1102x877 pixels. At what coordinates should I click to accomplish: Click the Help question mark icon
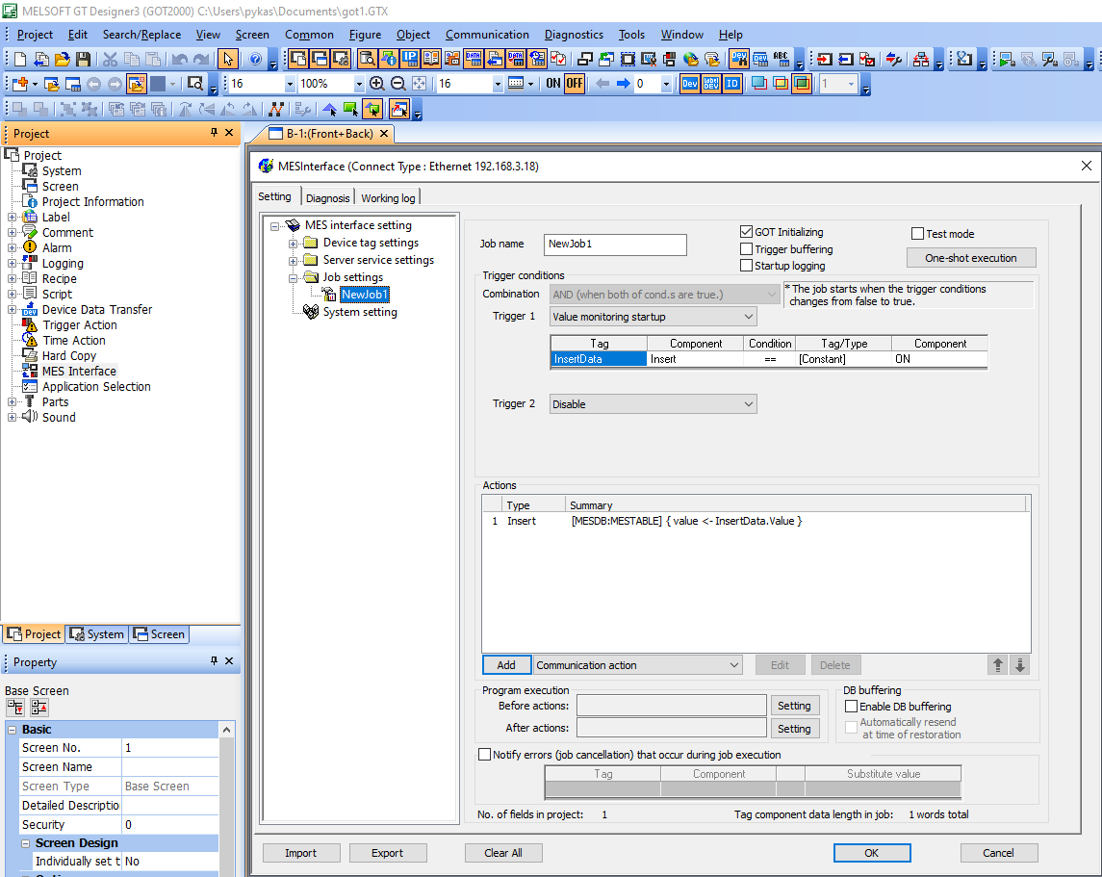pos(255,60)
